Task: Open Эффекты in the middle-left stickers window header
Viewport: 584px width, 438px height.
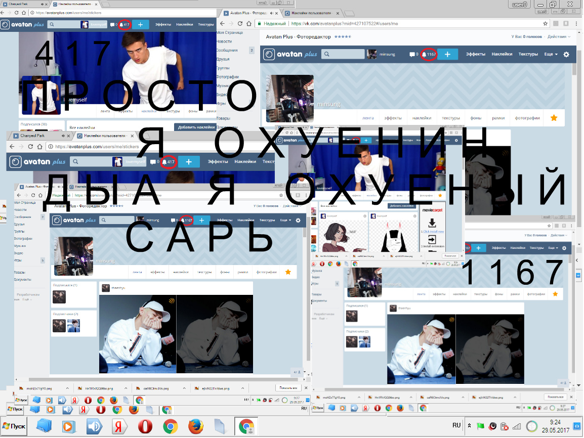Action: (218, 162)
